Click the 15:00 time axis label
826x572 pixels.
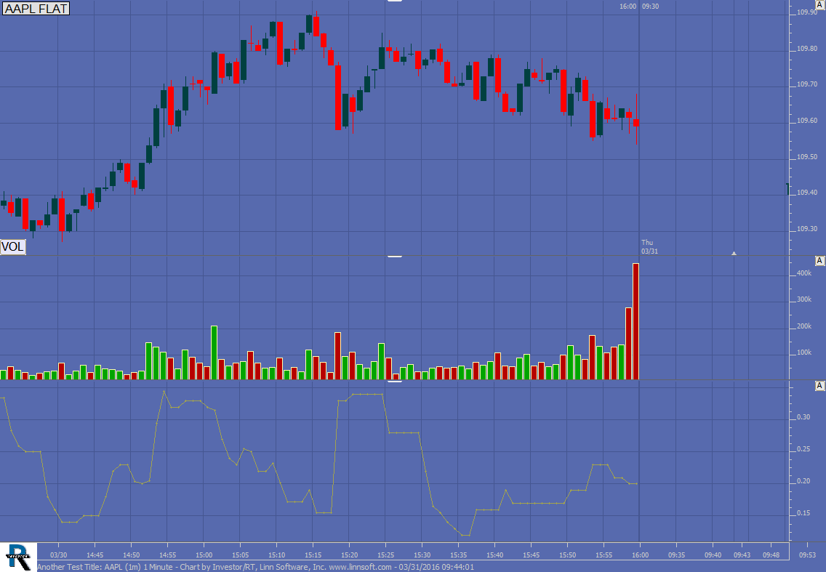click(204, 555)
